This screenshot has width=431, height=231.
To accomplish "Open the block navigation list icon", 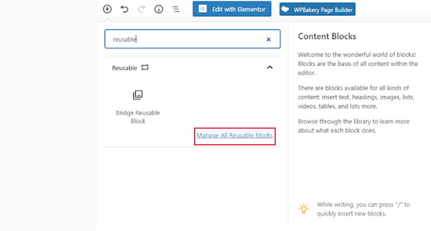I will pyautogui.click(x=176, y=9).
